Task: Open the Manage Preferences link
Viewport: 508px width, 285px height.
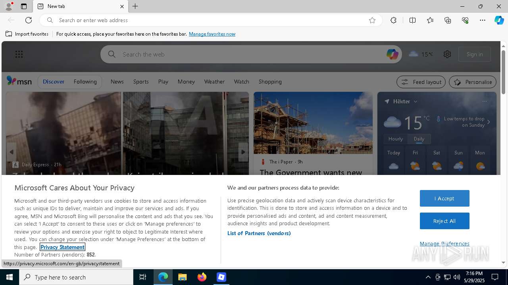Action: (444, 243)
